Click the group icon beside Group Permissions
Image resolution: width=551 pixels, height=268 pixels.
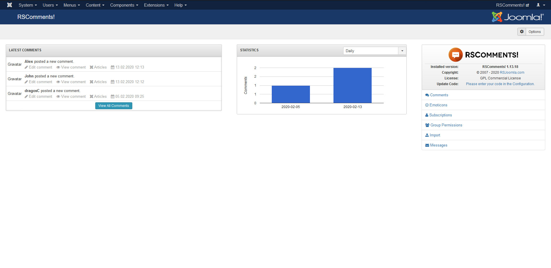(427, 125)
